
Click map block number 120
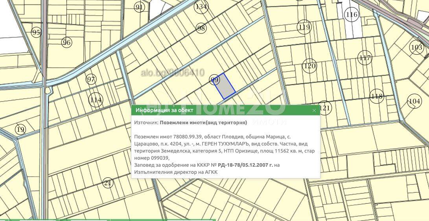click(x=309, y=66)
